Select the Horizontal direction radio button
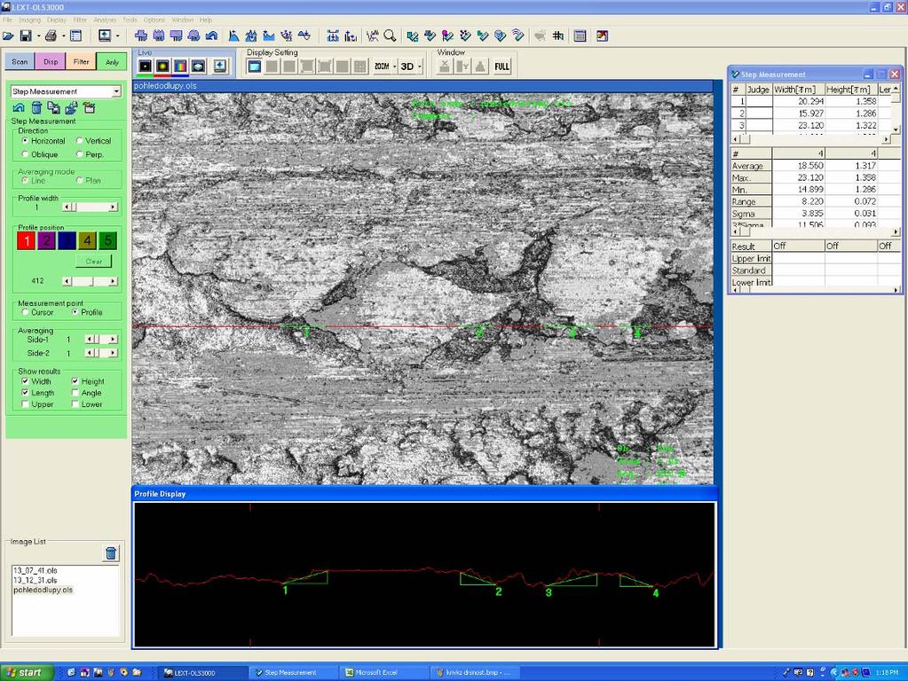908x681 pixels. tap(25, 141)
